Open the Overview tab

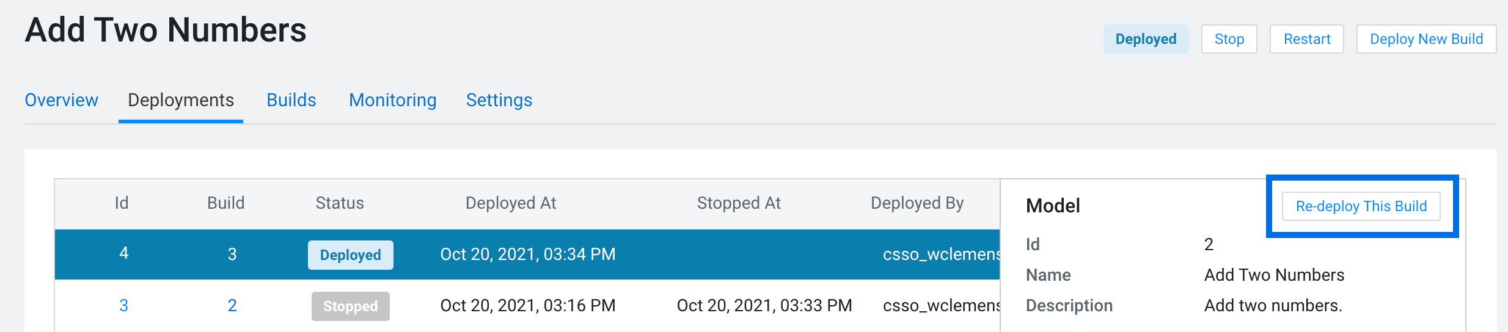[61, 100]
